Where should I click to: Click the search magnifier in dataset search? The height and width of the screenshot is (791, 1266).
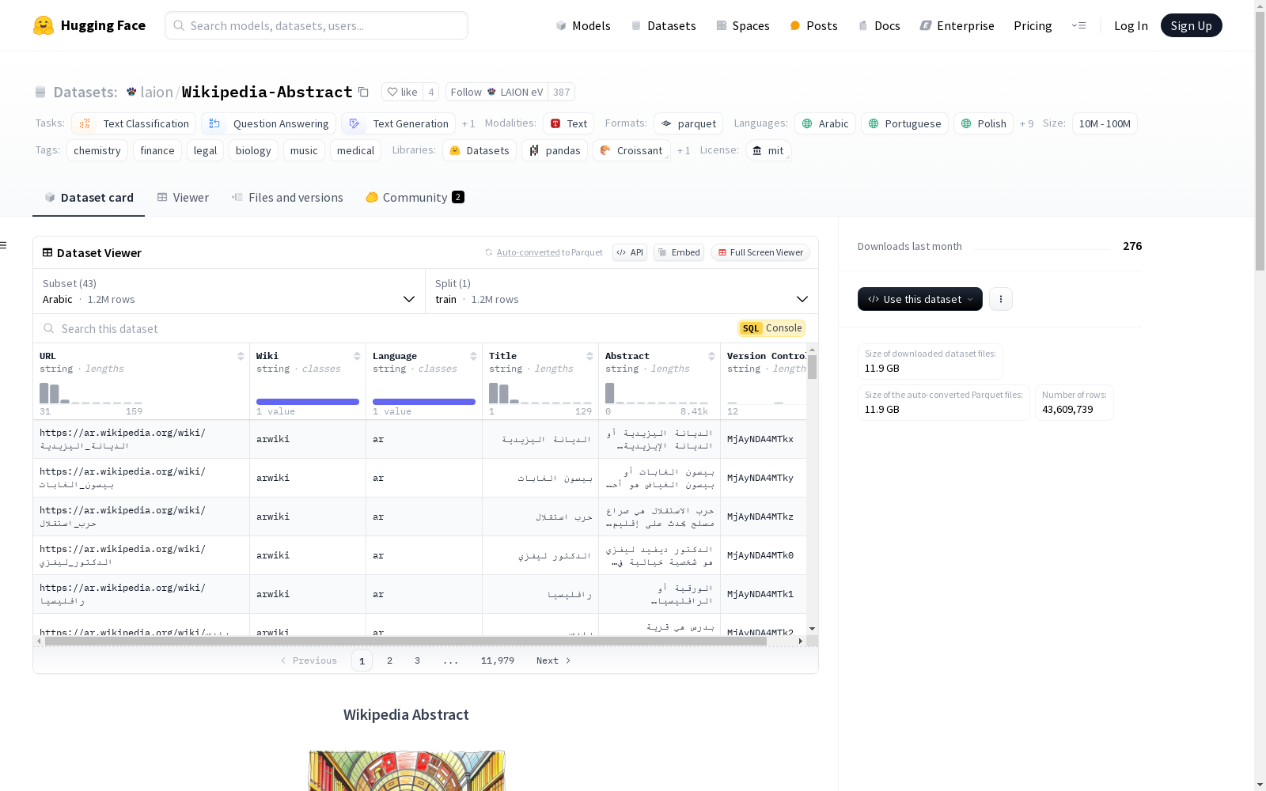(49, 328)
